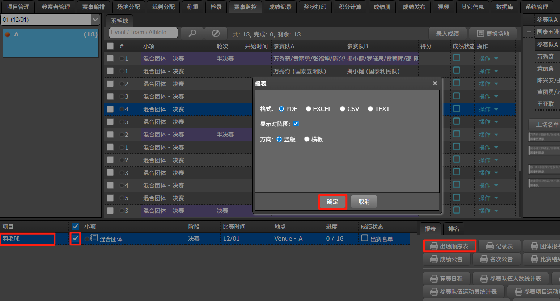This screenshot has height=301, width=560.
Task: Choose 横板 orientation option
Action: coord(307,139)
